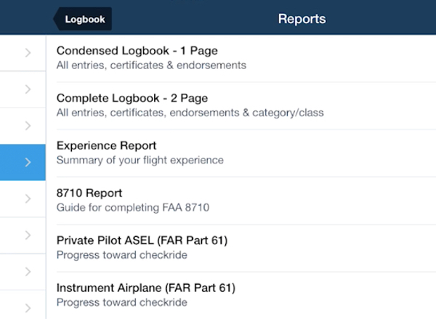Click the sidebar chevron beside Condensed Logbook title
The width and height of the screenshot is (436, 319).
(28, 52)
